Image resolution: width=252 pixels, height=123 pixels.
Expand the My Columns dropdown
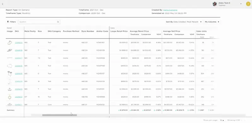pyautogui.click(x=212, y=22)
